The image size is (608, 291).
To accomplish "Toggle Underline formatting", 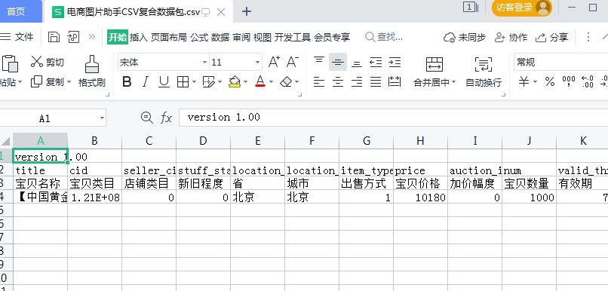I will point(164,81).
